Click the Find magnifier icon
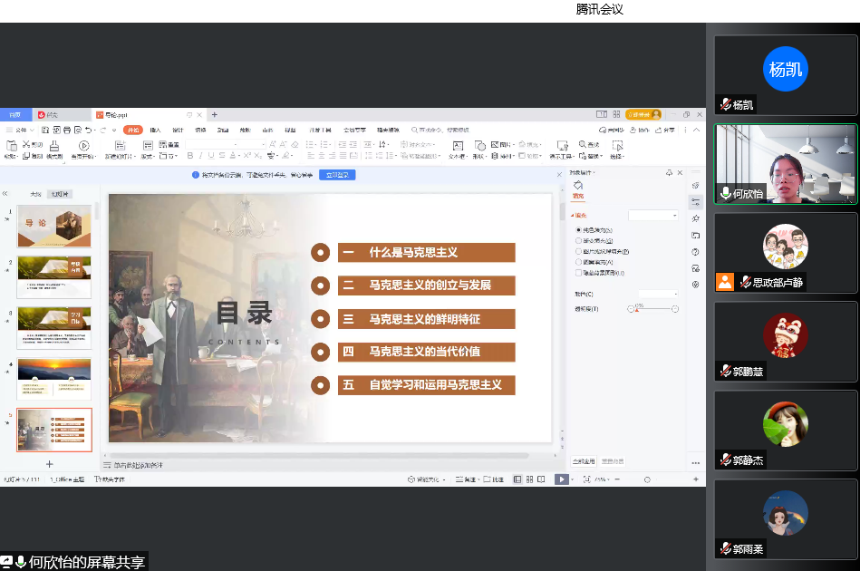Viewport: 860px width, 571px height. (x=583, y=144)
